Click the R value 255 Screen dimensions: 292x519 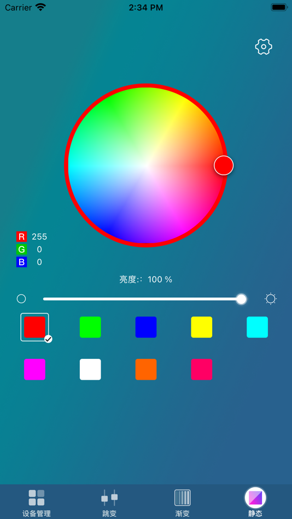[x=39, y=237]
